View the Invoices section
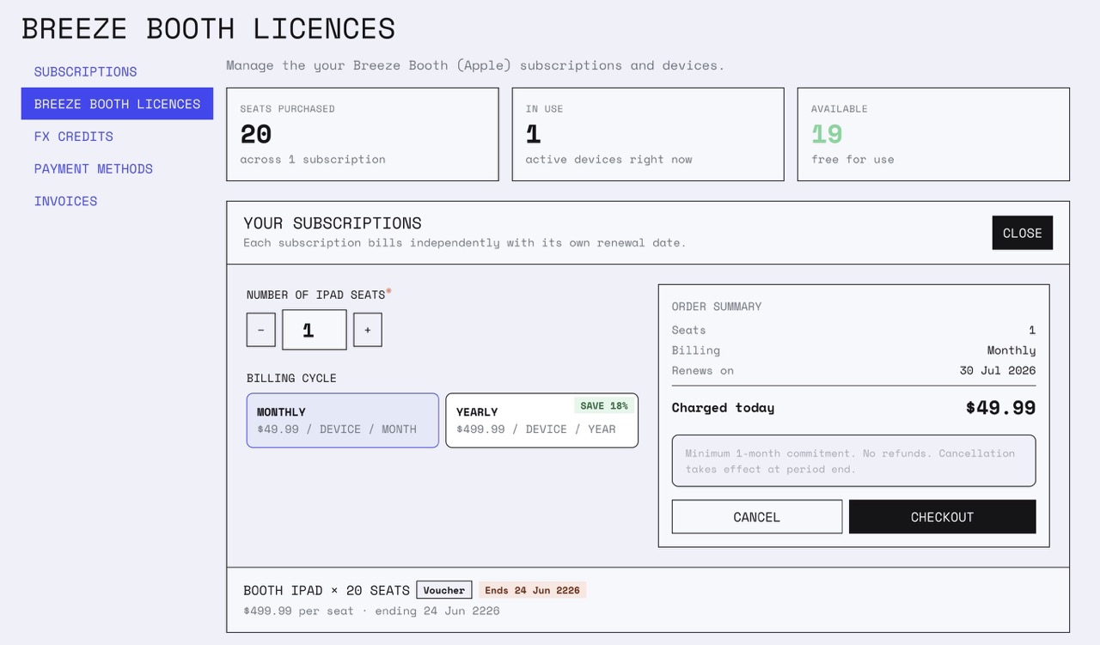 click(65, 201)
